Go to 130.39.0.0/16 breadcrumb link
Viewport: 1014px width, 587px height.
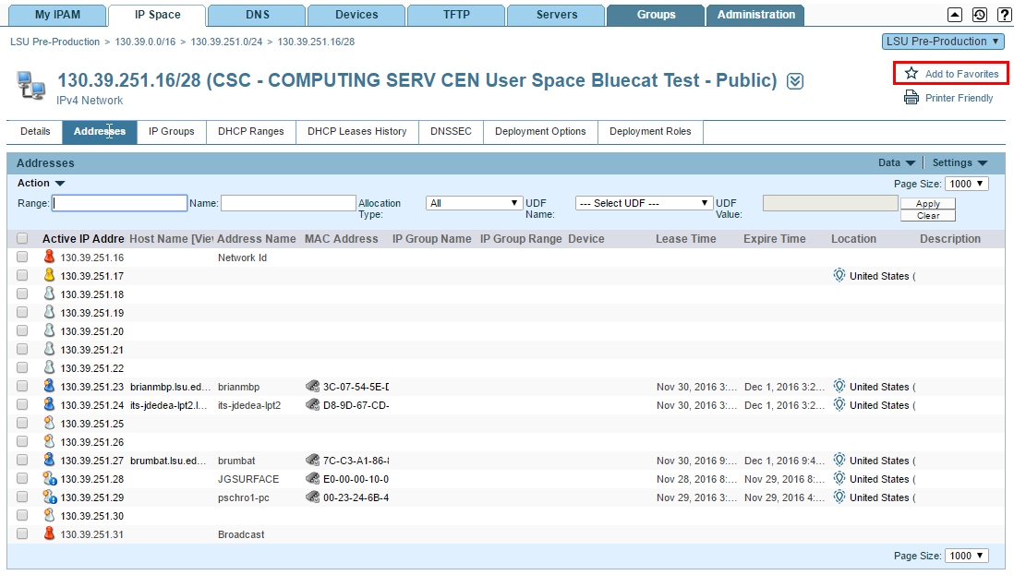145,42
